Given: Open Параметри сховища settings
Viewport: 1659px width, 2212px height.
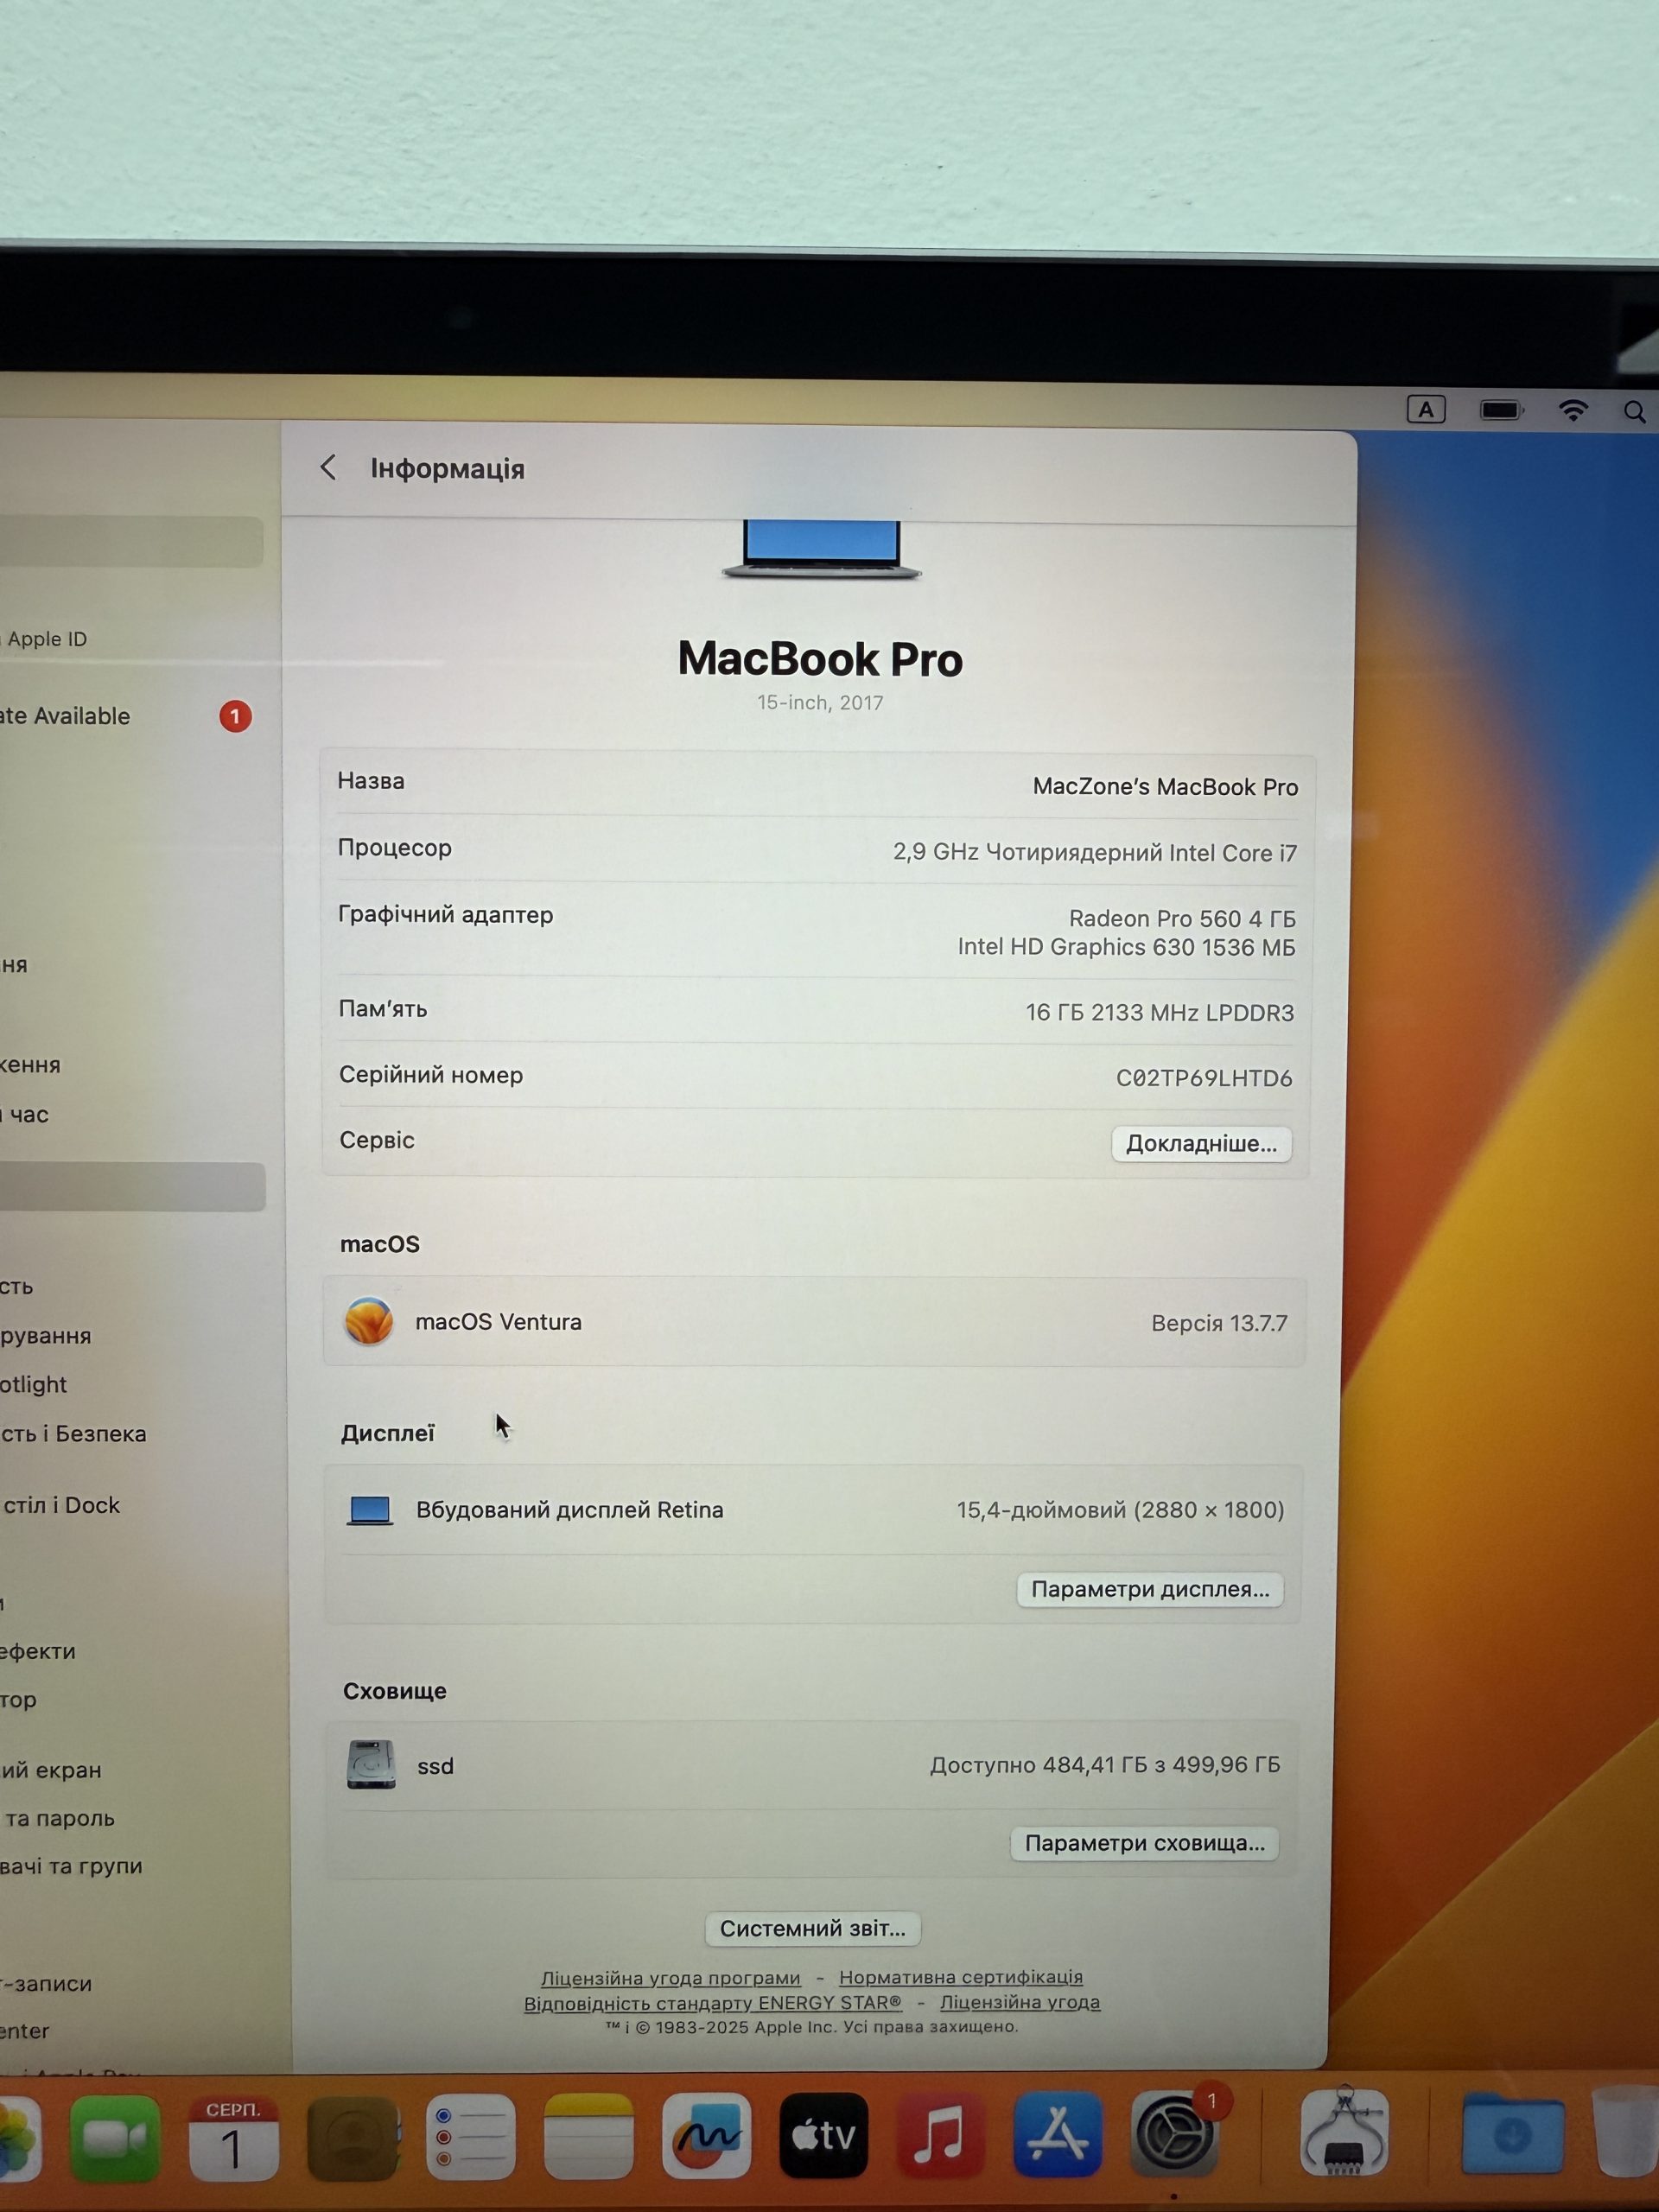Looking at the screenshot, I should pos(1144,1843).
